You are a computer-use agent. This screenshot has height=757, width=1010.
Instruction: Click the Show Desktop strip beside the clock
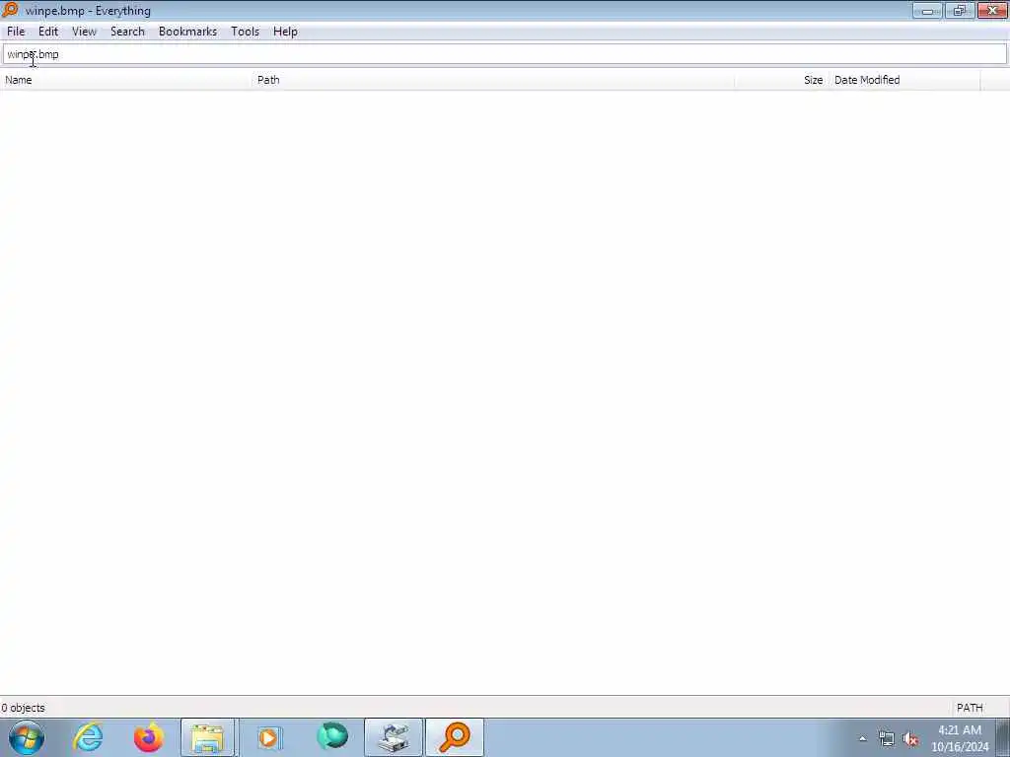pos(1003,737)
